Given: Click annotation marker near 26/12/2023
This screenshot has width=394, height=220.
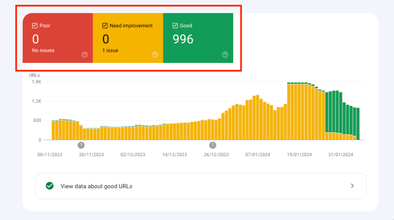Looking at the screenshot, I should (x=213, y=145).
